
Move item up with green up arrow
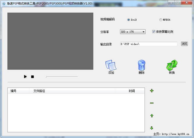pyautogui.click(x=152, y=116)
